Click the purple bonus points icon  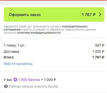(x=15, y=80)
